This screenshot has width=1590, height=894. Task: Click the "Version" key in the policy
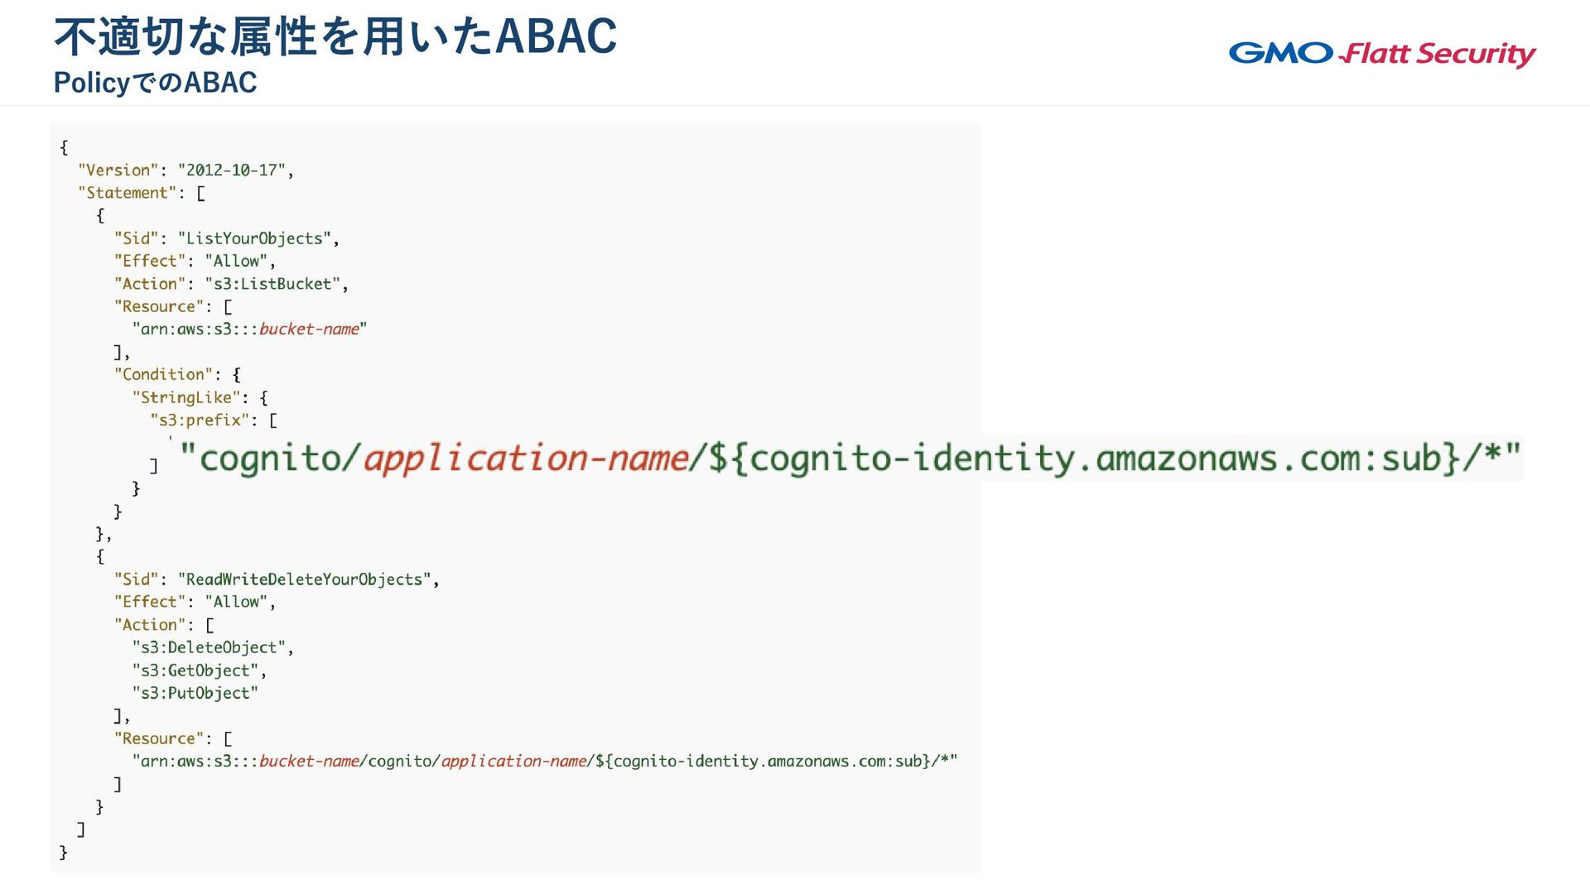click(x=118, y=171)
